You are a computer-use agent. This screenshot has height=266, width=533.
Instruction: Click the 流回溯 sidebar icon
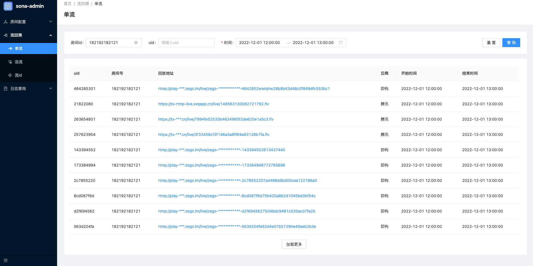(6, 35)
